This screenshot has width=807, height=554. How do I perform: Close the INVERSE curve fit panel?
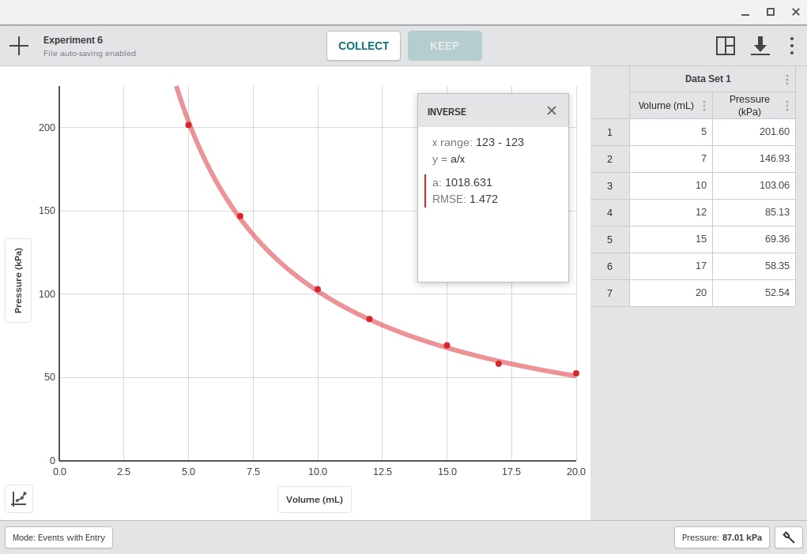click(x=551, y=110)
